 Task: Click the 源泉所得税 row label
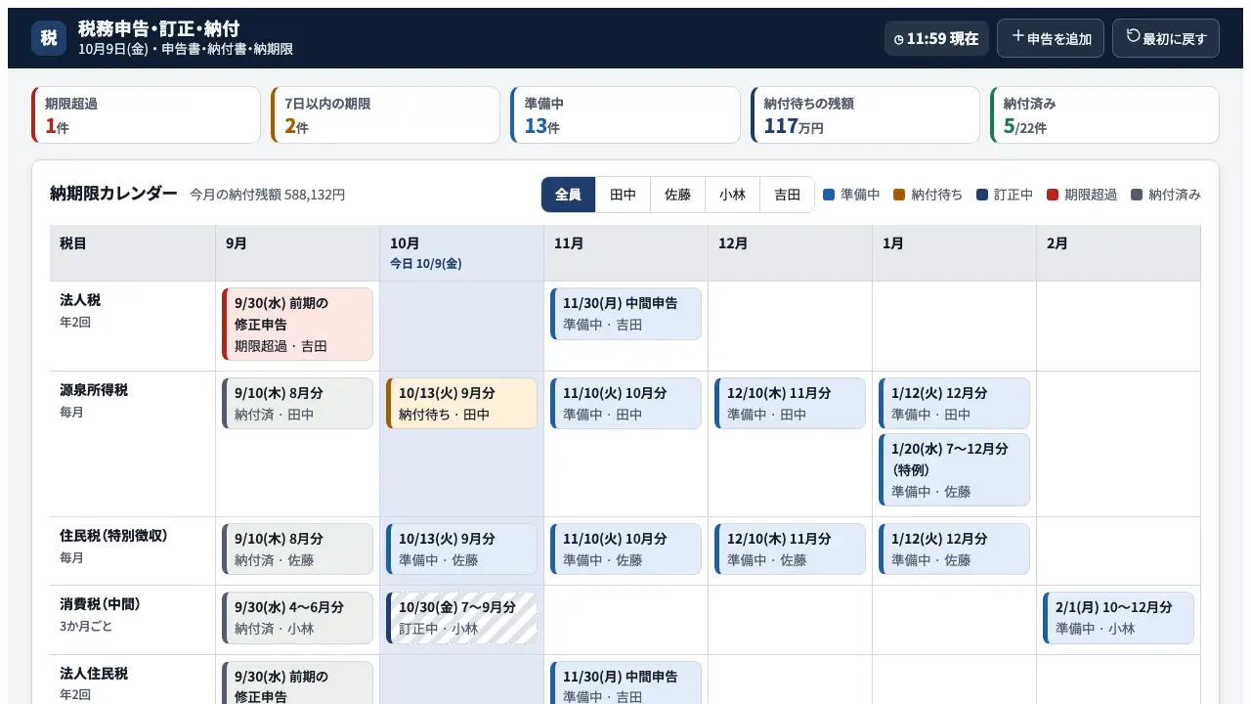94,390
